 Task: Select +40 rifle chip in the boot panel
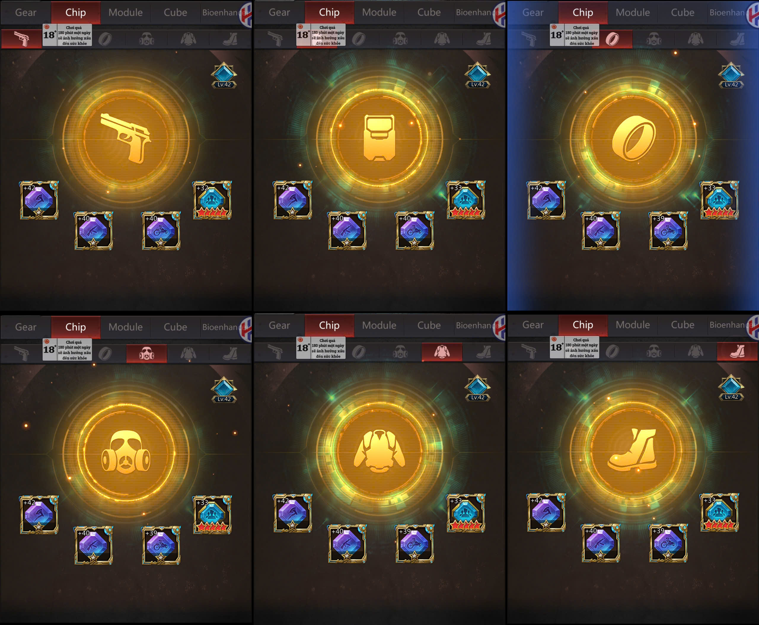pyautogui.click(x=601, y=543)
